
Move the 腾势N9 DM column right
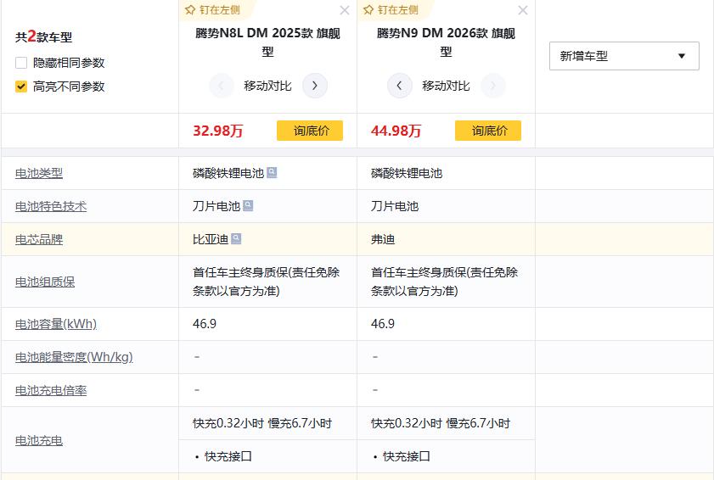(x=492, y=86)
